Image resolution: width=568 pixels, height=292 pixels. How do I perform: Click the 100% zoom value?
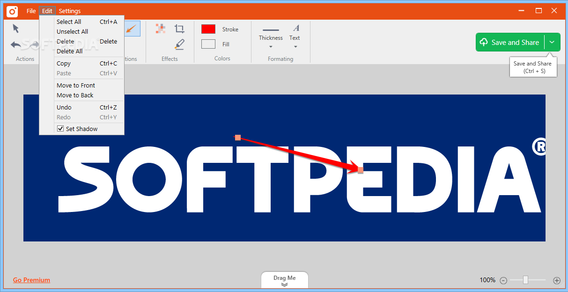click(487, 280)
